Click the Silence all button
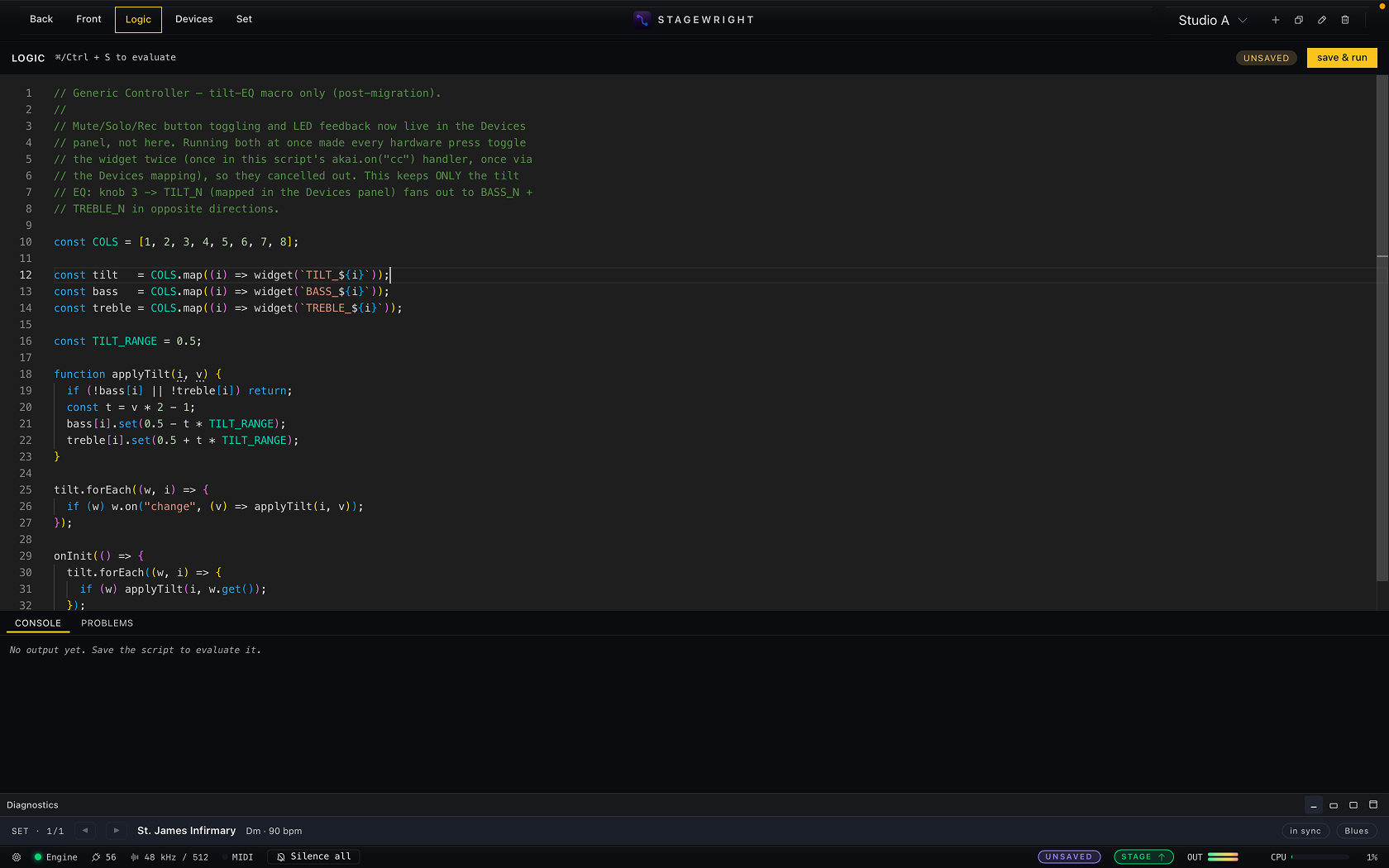 (314, 857)
